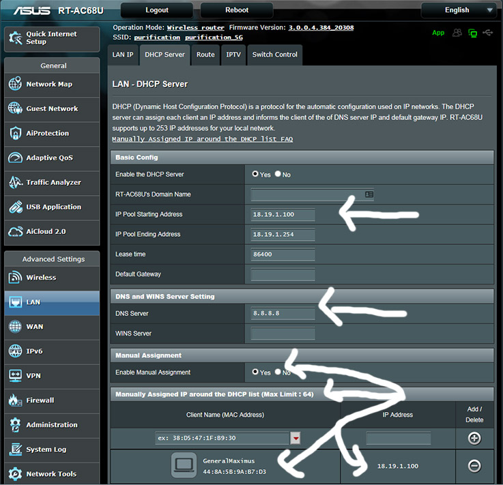Click the firmware version 3.0.0.4.384_20308 link

[x=321, y=28]
